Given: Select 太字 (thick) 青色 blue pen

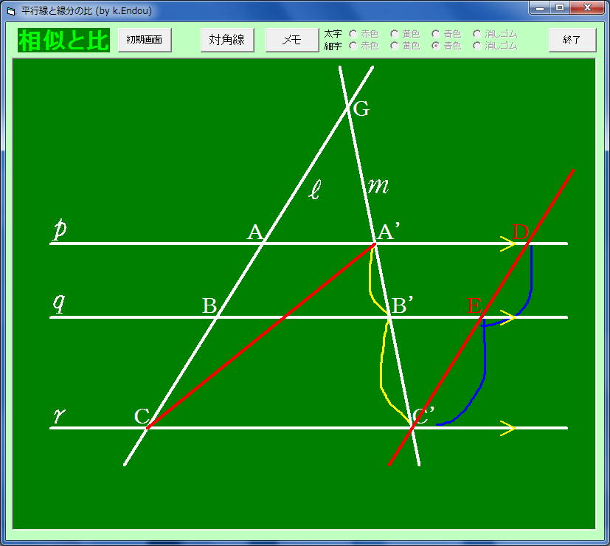Looking at the screenshot, I should click(446, 34).
